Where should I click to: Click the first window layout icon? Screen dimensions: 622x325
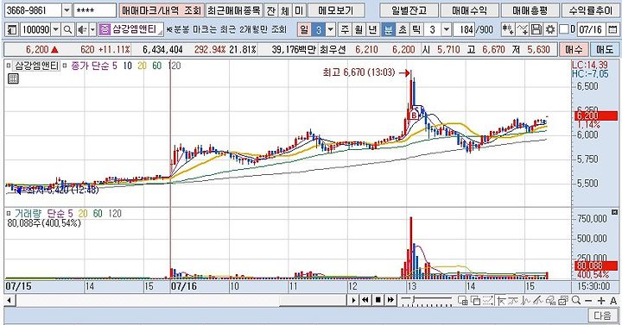pyautogui.click(x=462, y=301)
